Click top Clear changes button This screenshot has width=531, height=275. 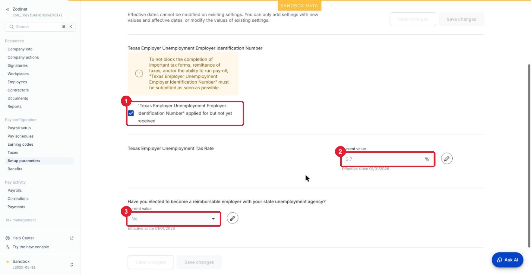413,19
